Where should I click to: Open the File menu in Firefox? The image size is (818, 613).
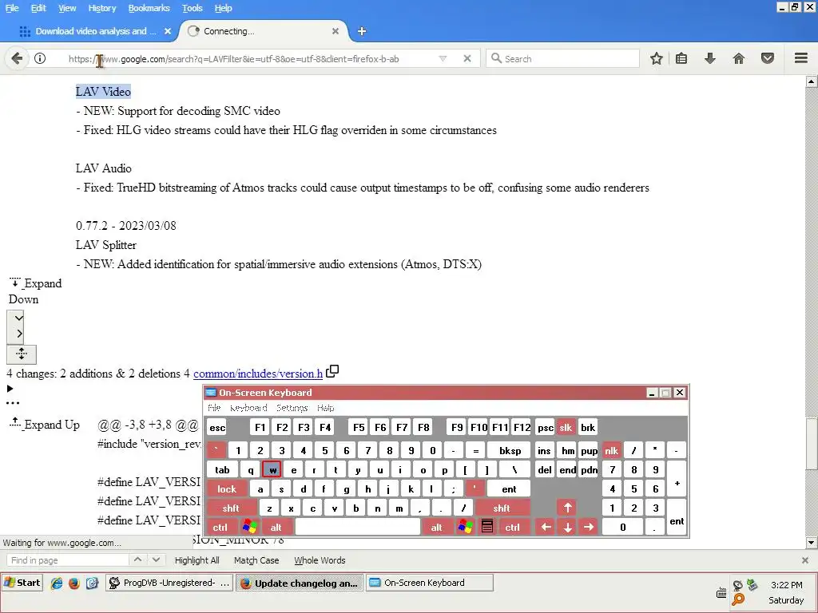11,8
